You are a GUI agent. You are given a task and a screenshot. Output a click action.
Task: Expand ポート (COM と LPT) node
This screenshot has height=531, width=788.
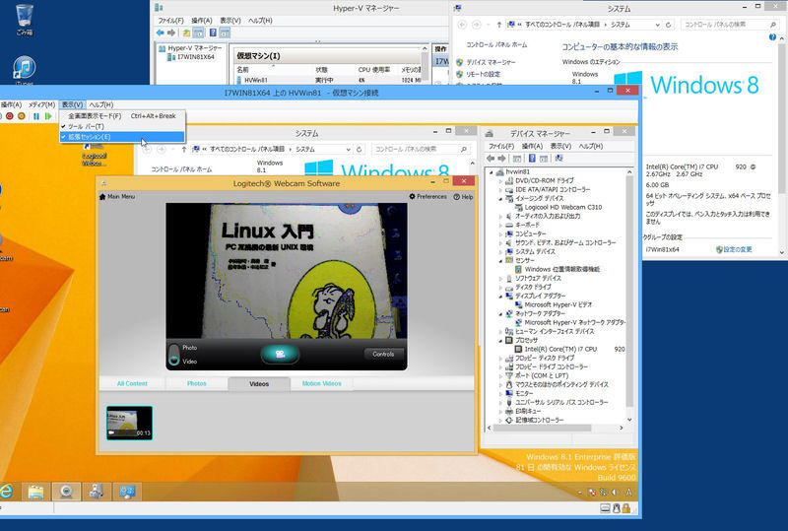tap(500, 375)
